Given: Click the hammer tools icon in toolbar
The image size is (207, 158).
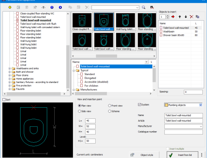Looking at the screenshot, I should click(x=35, y=7).
